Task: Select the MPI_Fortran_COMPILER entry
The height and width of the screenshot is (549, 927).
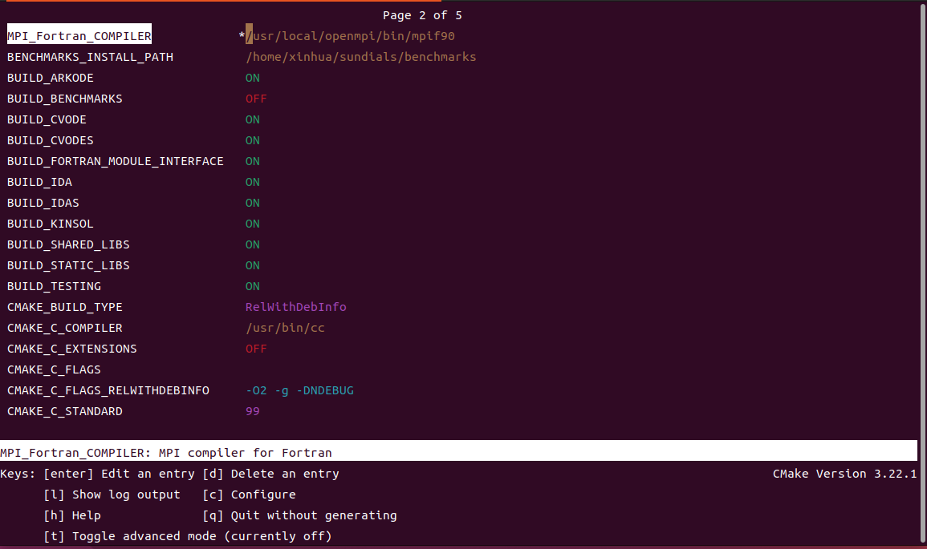Action: pyautogui.click(x=79, y=36)
